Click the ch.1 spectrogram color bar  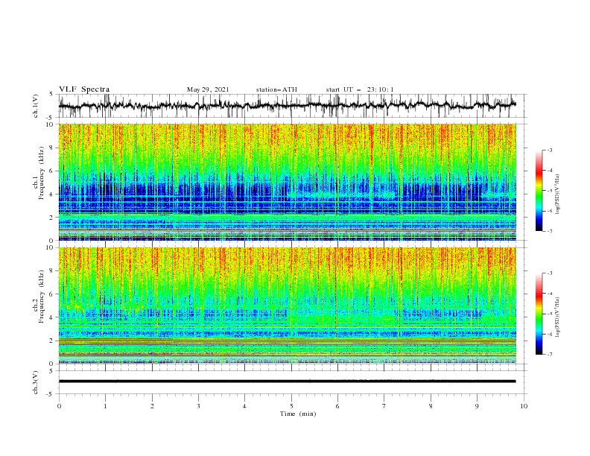(x=539, y=190)
